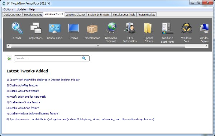Open the Update menu
The height and width of the screenshot is (136, 215).
coord(21,9)
